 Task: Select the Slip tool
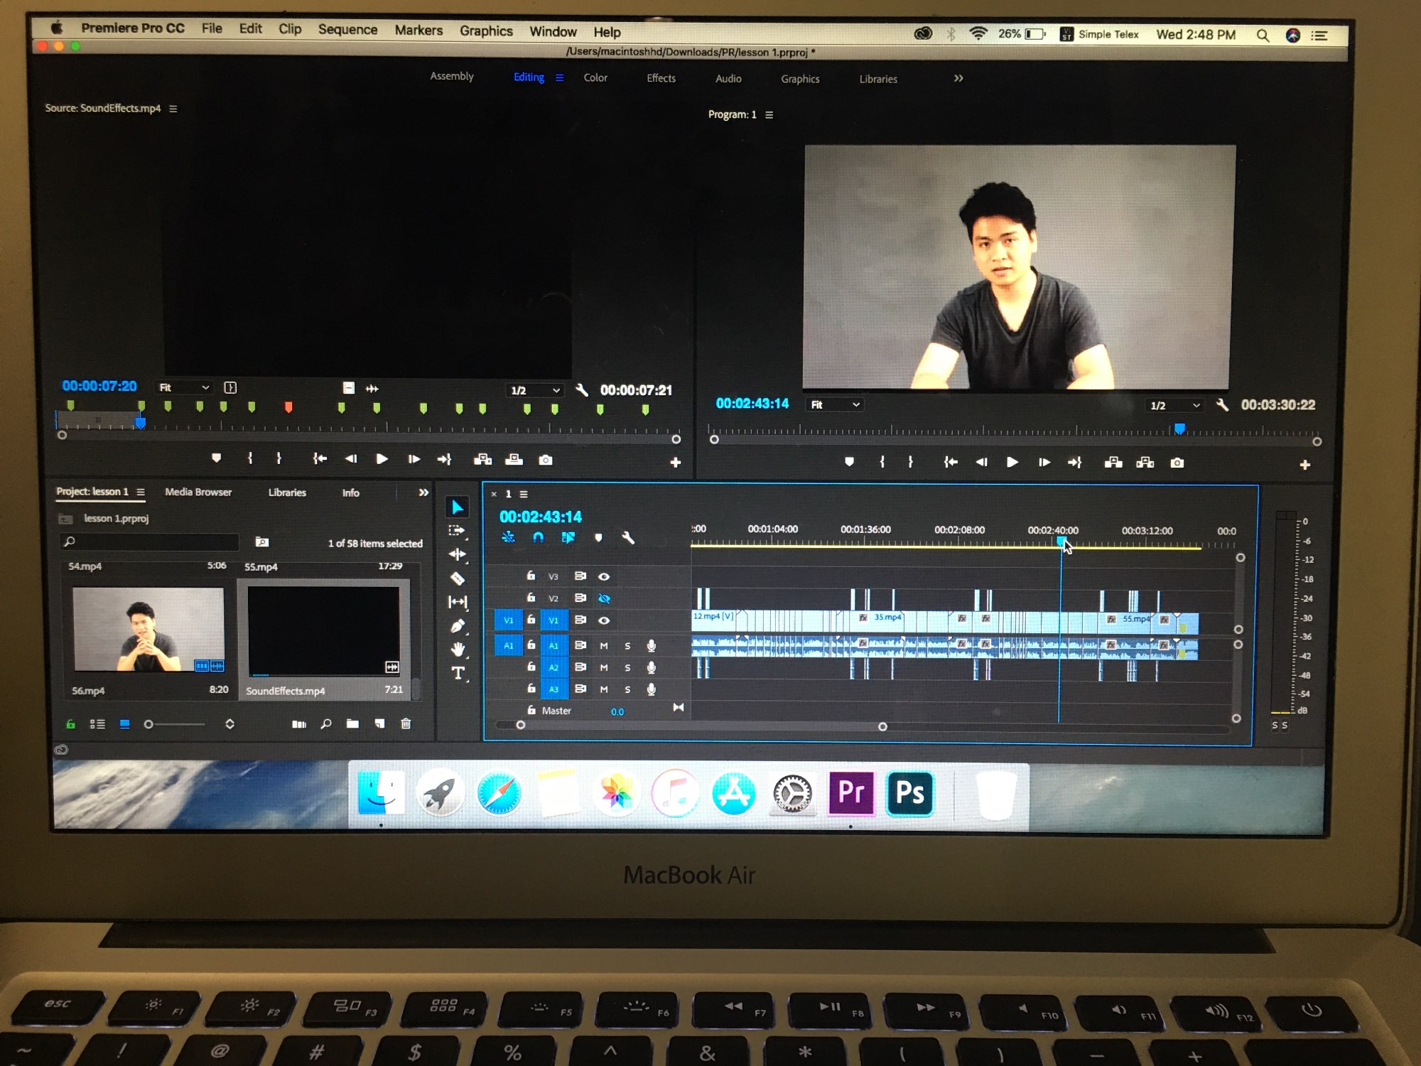pos(458,602)
